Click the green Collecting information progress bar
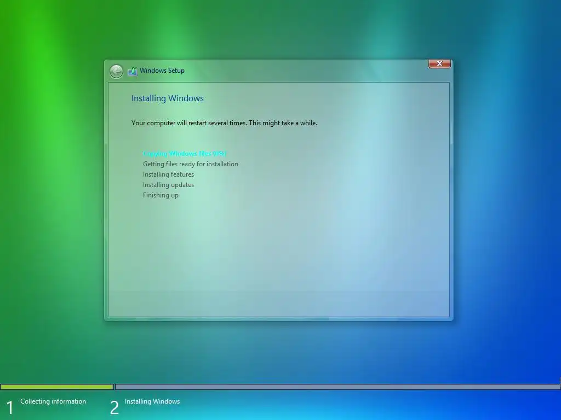The image size is (561, 420). [x=57, y=387]
